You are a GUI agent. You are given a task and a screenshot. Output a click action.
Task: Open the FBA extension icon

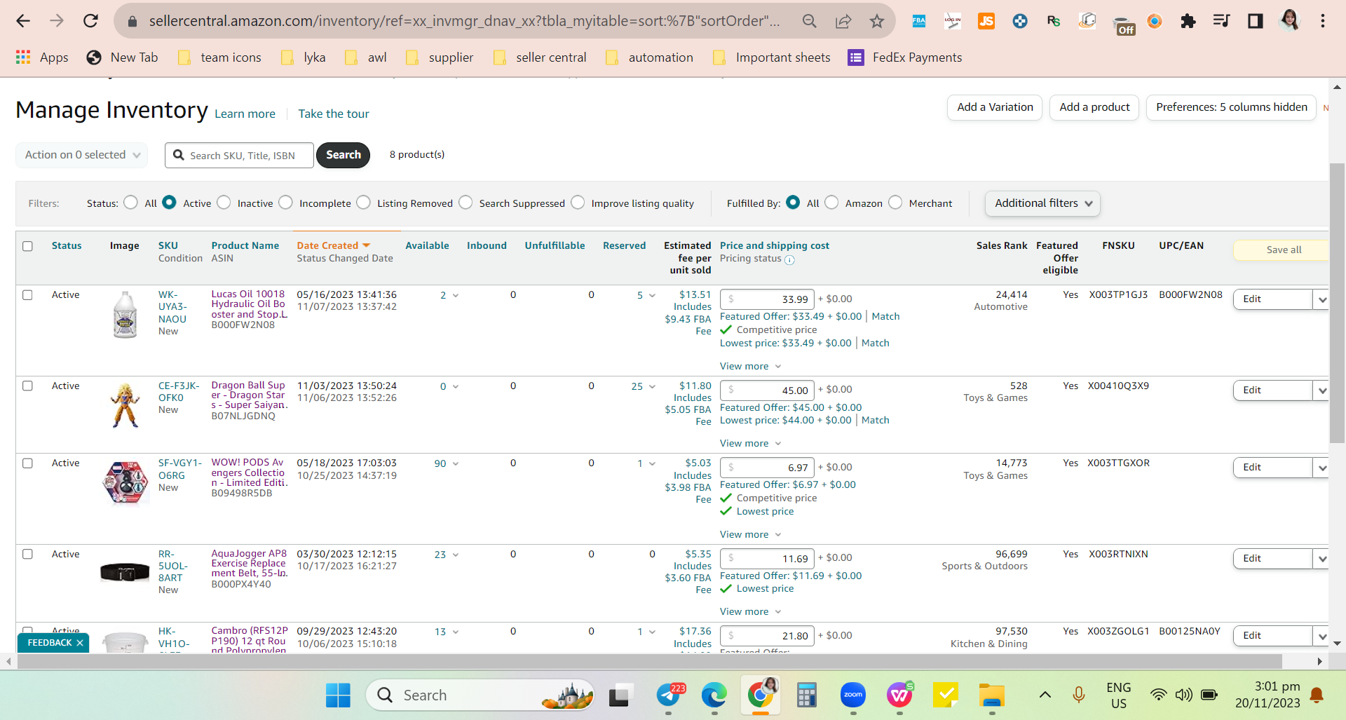pyautogui.click(x=919, y=21)
